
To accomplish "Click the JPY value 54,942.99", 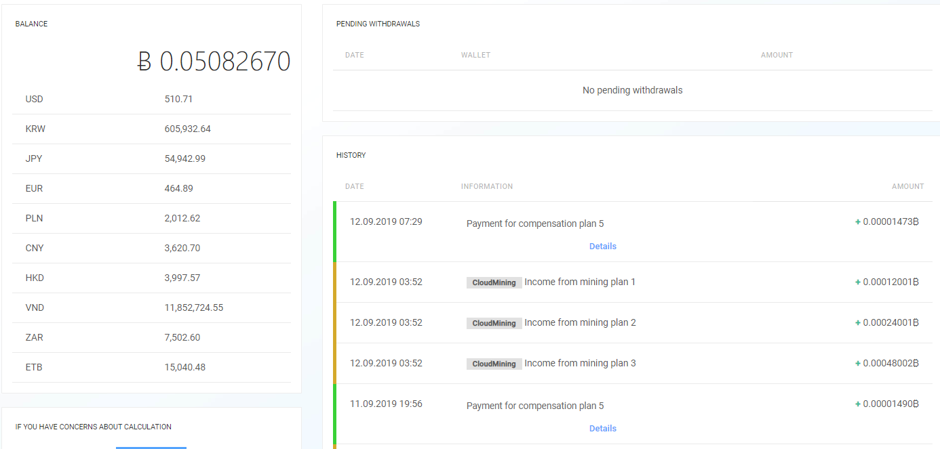I will click(x=184, y=158).
